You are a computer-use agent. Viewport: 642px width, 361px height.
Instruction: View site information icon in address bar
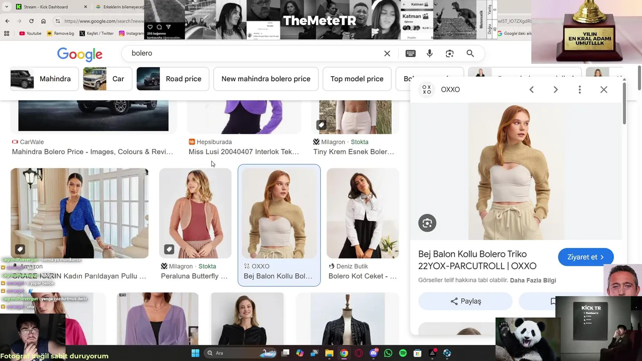[x=58, y=21]
